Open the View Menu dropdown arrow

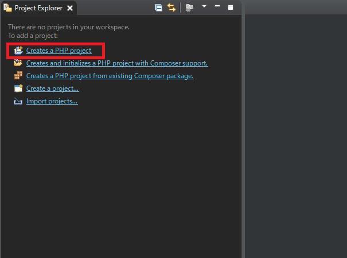pos(204,7)
